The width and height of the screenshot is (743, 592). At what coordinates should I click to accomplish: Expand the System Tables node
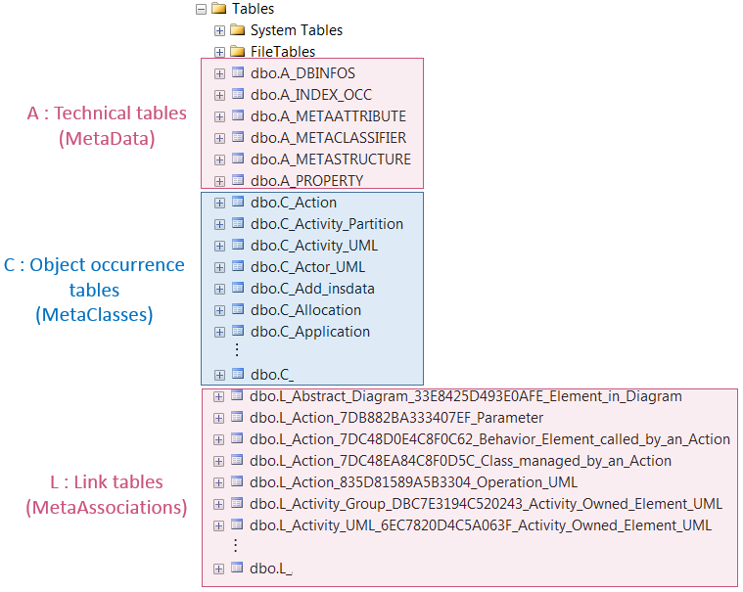point(219,30)
